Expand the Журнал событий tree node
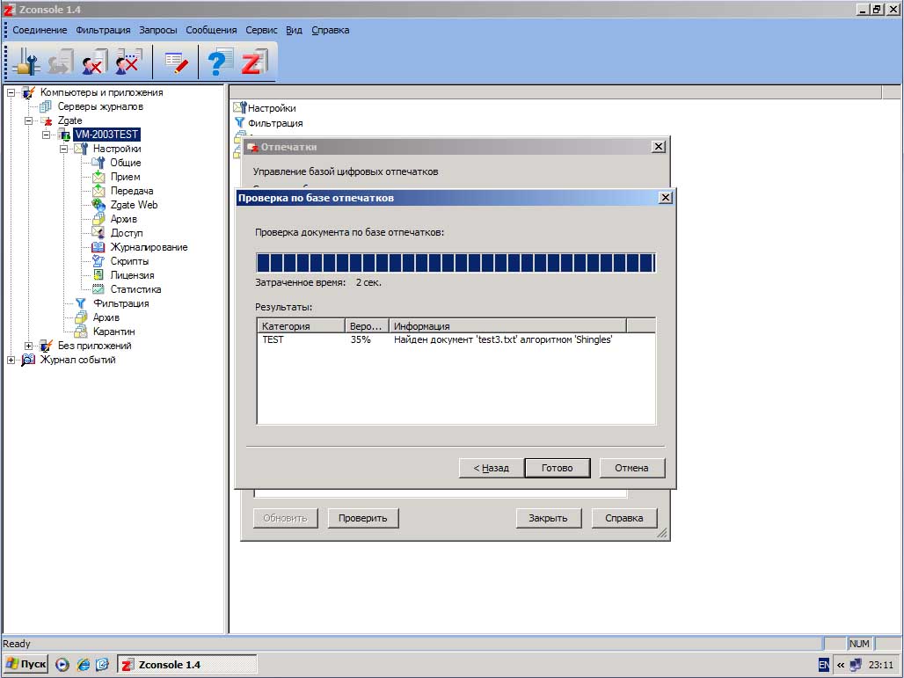Screen dimensions: 904x678 coord(11,360)
